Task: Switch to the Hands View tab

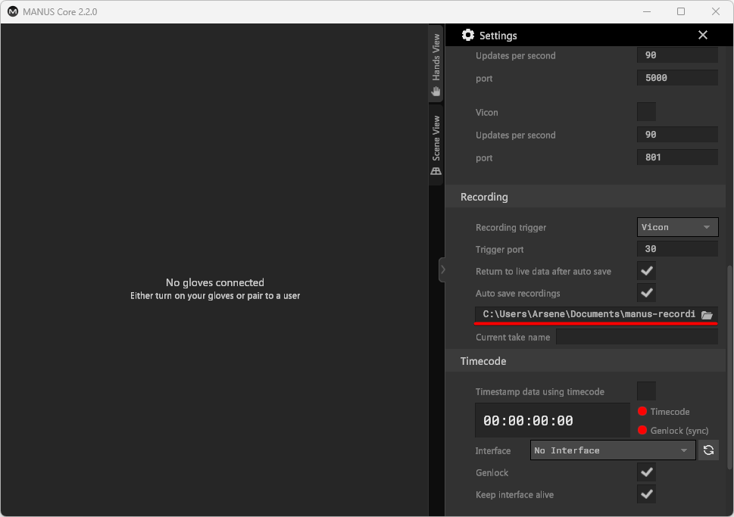Action: pyautogui.click(x=436, y=64)
